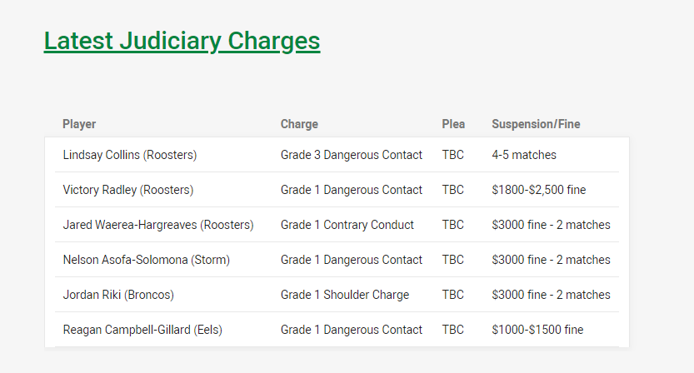
Task: Click the Suspension/Fine column header
Action: (x=536, y=124)
